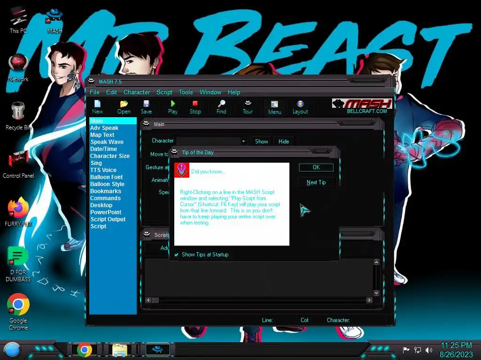Open the Character menu
The height and width of the screenshot is (360, 481).
pos(137,92)
